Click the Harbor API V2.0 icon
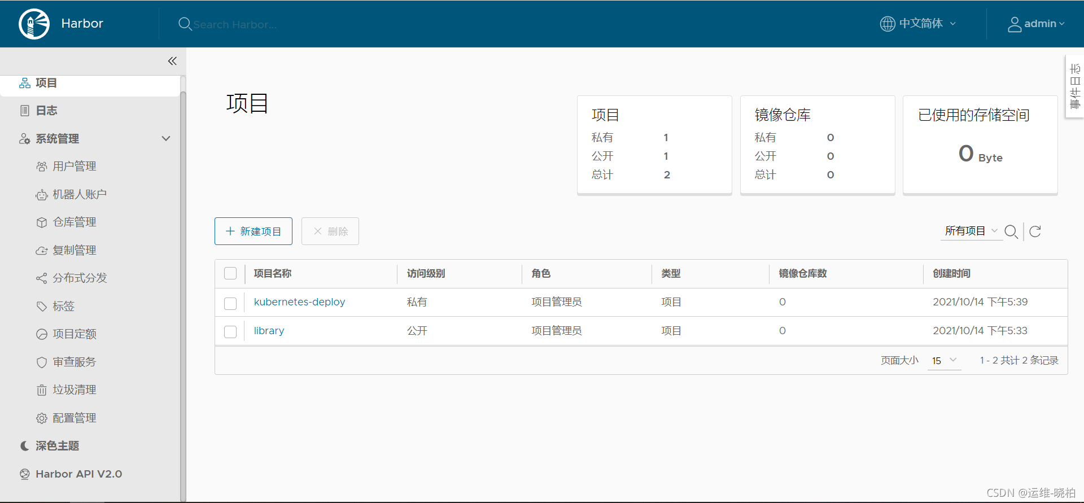 point(25,474)
